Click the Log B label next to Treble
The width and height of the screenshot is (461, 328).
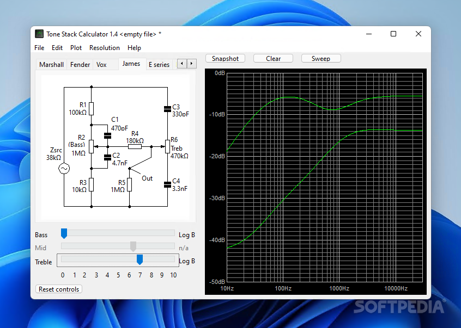[187, 261]
